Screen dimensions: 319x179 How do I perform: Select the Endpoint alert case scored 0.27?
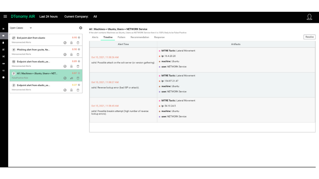coord(34,85)
